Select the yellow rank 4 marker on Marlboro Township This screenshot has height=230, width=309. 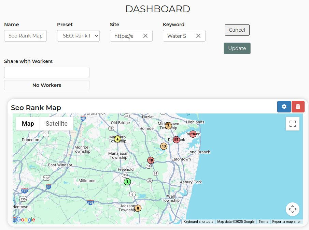tap(118, 139)
